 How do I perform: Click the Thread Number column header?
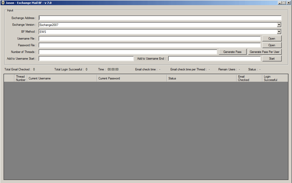[21, 78]
